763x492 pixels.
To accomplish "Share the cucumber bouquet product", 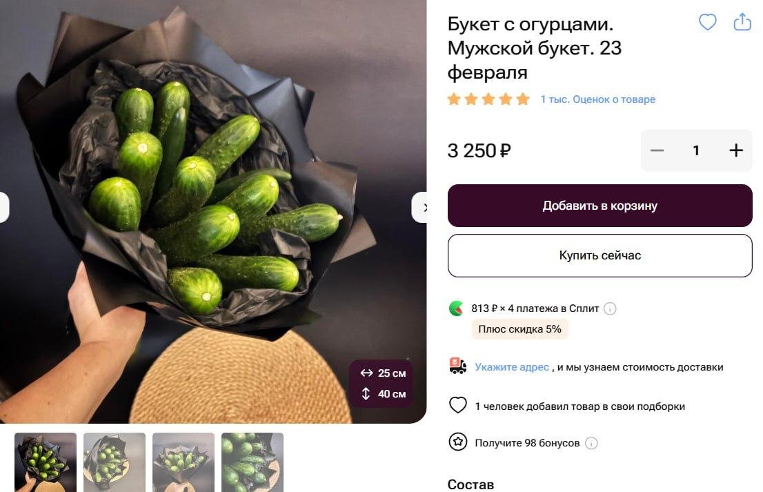I will [742, 22].
